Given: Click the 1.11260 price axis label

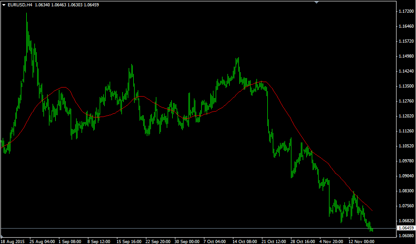Looking at the screenshot, I should point(406,131).
